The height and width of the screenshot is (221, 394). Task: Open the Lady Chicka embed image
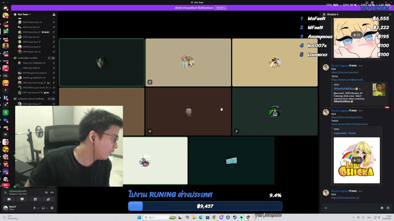tap(357, 160)
